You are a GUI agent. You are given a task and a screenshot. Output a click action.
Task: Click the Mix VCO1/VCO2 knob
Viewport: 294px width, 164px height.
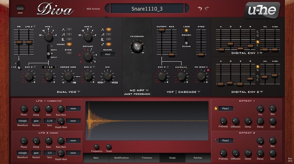click(x=107, y=76)
